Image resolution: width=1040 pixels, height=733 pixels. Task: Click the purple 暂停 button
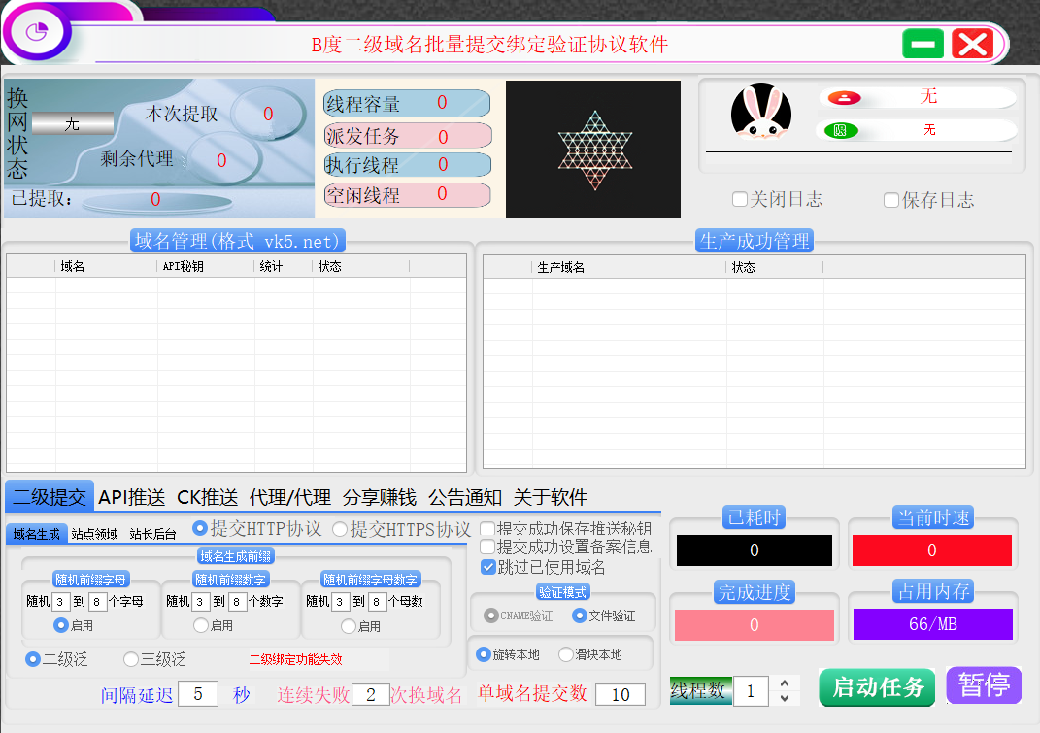(984, 685)
